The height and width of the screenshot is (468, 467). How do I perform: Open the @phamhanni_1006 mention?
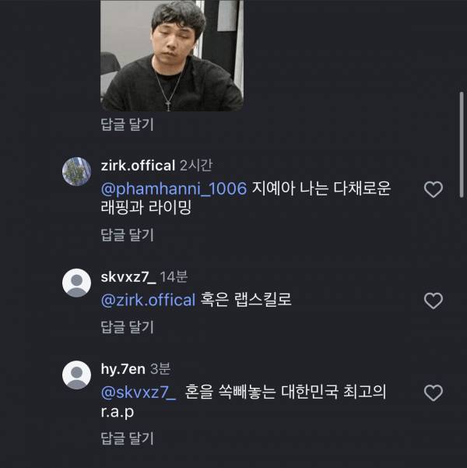pyautogui.click(x=174, y=188)
